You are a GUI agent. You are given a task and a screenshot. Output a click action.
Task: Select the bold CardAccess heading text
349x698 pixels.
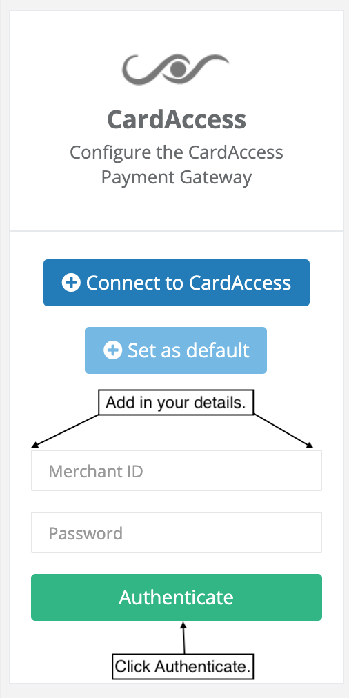coord(177,119)
